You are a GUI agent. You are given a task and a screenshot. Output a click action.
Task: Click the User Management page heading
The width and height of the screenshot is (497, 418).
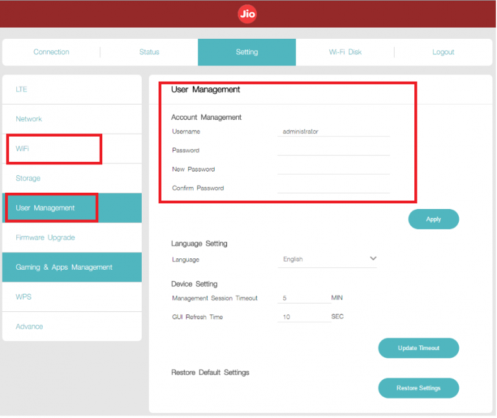pyautogui.click(x=205, y=90)
